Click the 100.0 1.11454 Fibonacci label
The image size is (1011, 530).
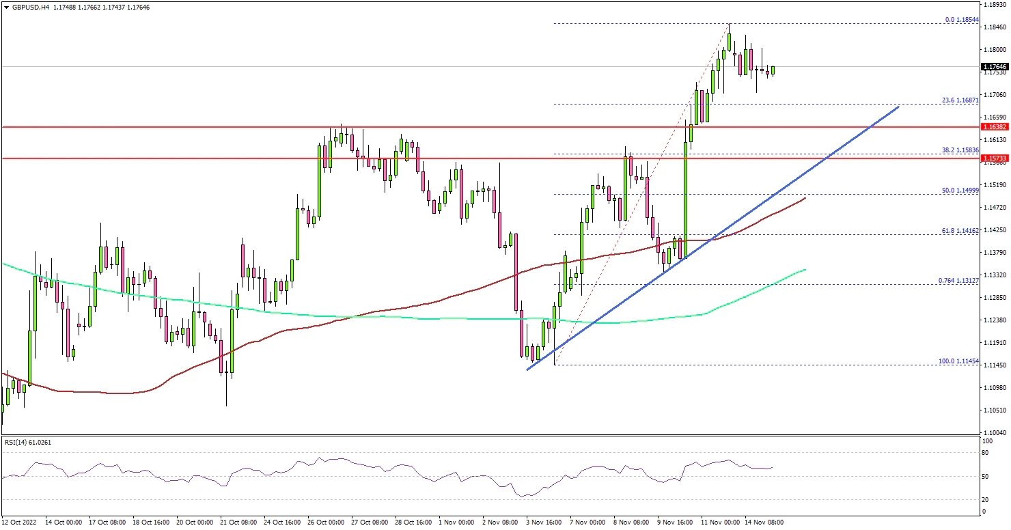(x=960, y=361)
